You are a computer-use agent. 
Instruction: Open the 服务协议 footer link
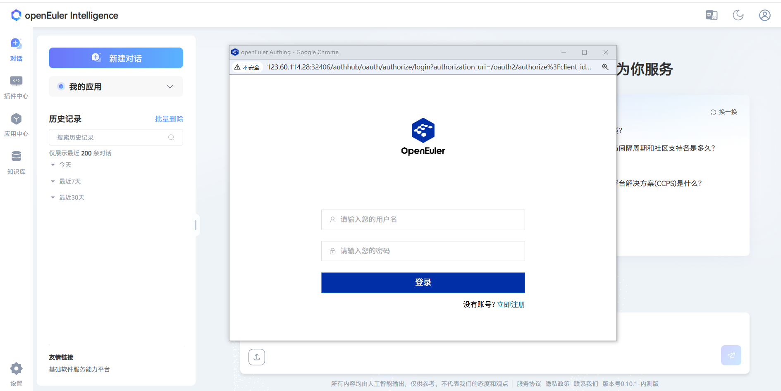pos(529,384)
